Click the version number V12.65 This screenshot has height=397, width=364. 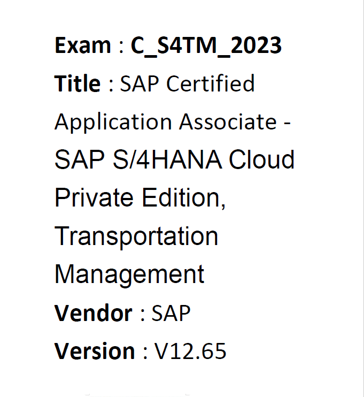pyautogui.click(x=190, y=351)
